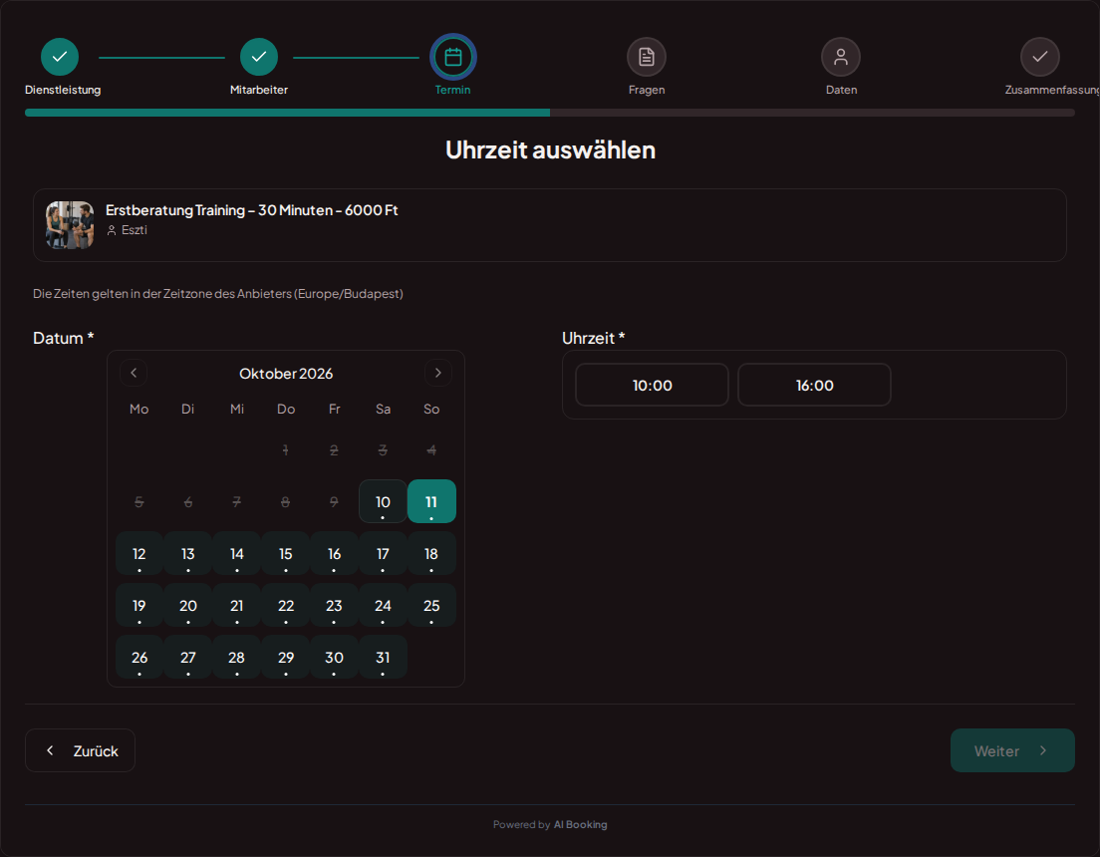Choose October 14 in the calendar

click(237, 553)
